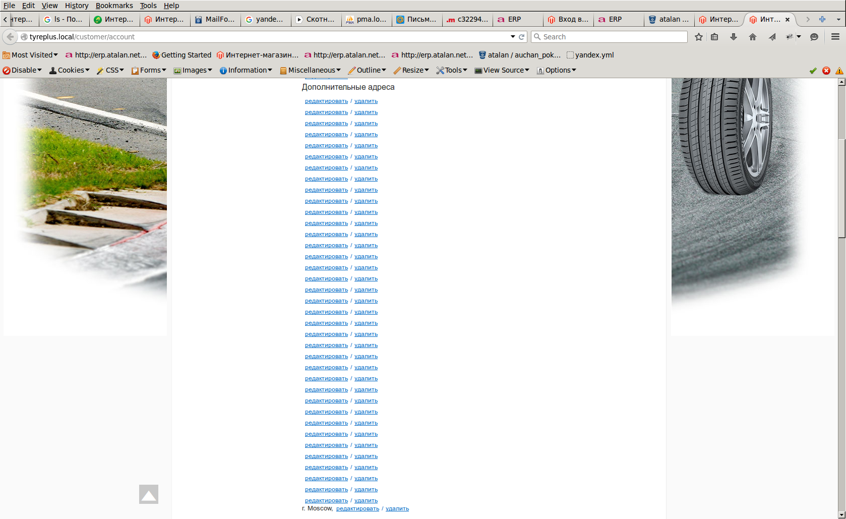Click the browser back arrow button
The height and width of the screenshot is (519, 846).
10,37
